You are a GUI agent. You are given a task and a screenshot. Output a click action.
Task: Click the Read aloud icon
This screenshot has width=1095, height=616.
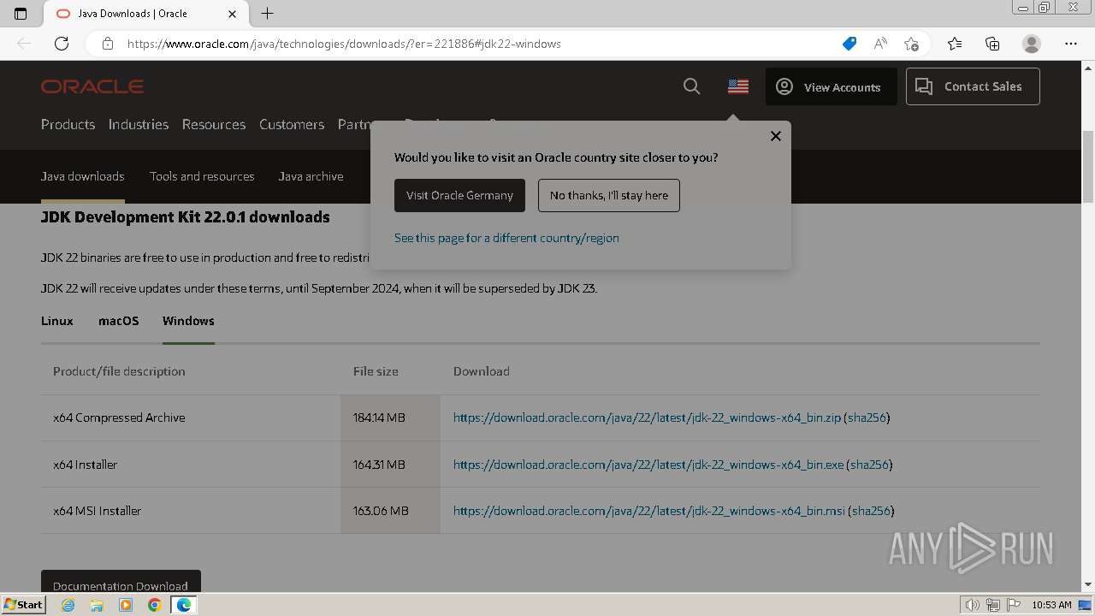pyautogui.click(x=880, y=44)
